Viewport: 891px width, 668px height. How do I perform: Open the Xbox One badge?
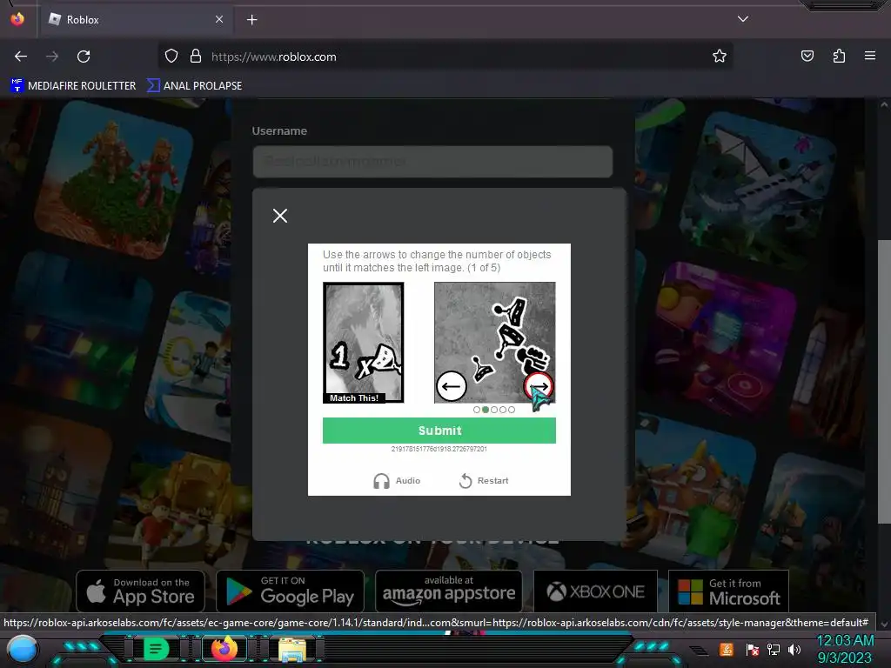pyautogui.click(x=595, y=591)
